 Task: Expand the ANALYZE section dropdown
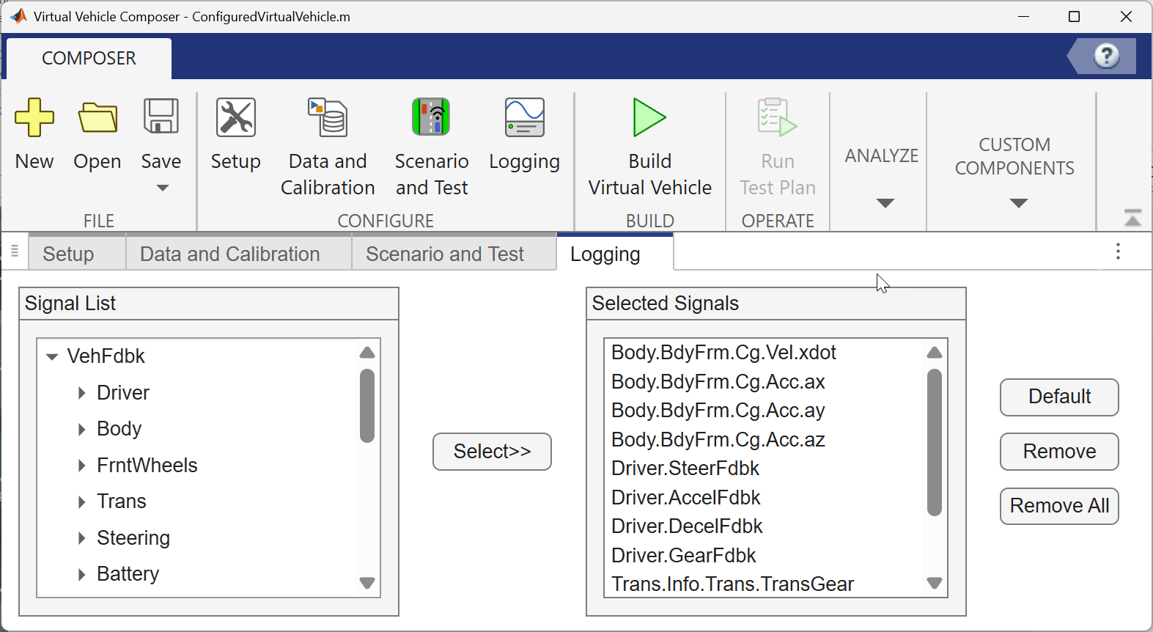point(885,203)
